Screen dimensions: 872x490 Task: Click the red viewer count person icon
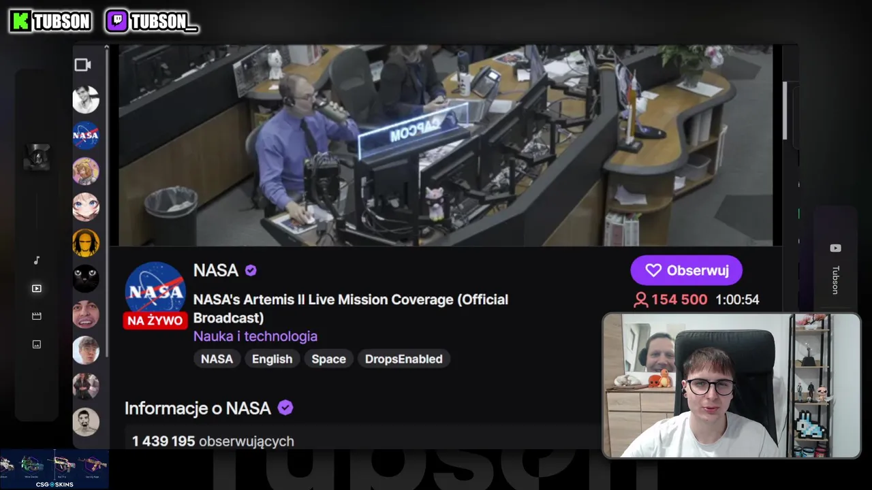640,299
